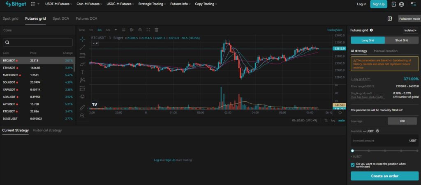Open Coin-M Futures menu

click(89, 4)
